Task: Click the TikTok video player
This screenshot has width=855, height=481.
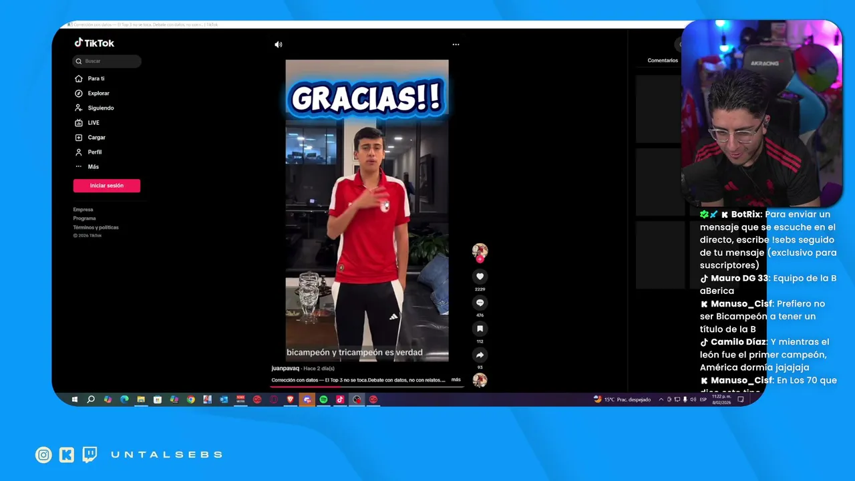Action: (367, 210)
